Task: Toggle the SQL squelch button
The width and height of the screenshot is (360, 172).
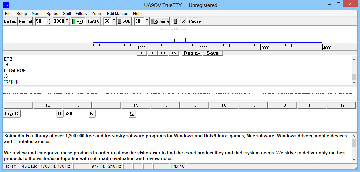Action: point(124,21)
